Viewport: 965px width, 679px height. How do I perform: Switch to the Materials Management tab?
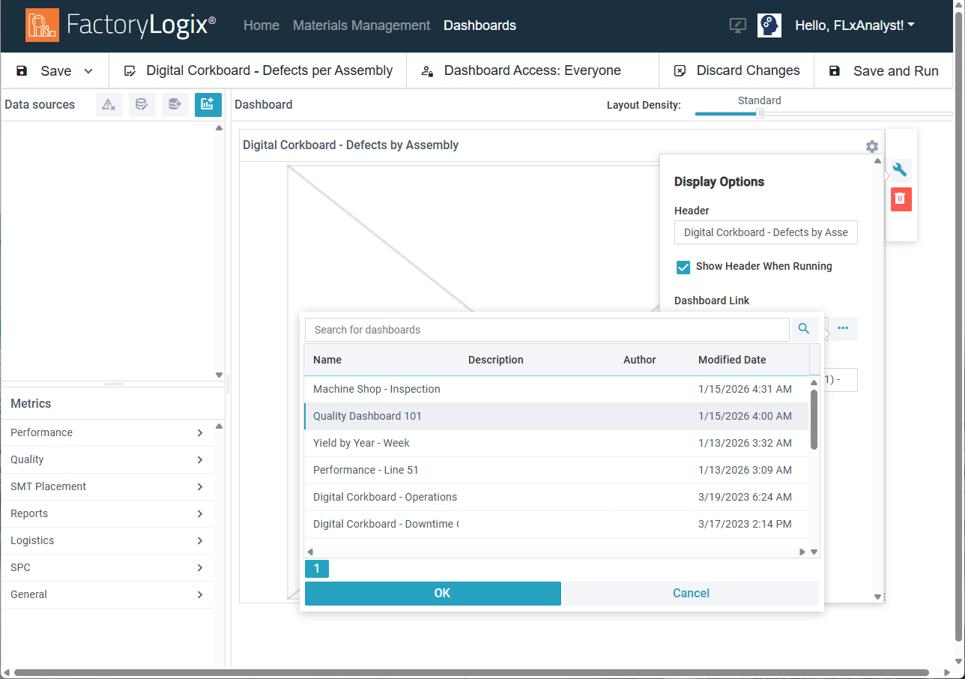click(x=361, y=25)
